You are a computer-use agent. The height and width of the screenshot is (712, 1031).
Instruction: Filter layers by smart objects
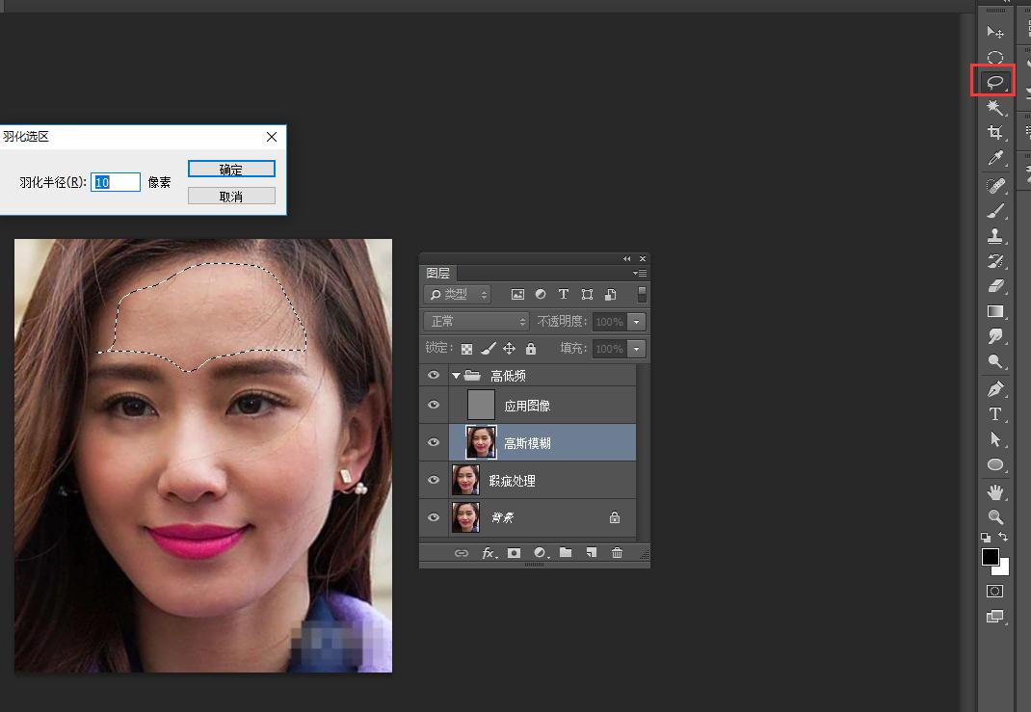610,294
